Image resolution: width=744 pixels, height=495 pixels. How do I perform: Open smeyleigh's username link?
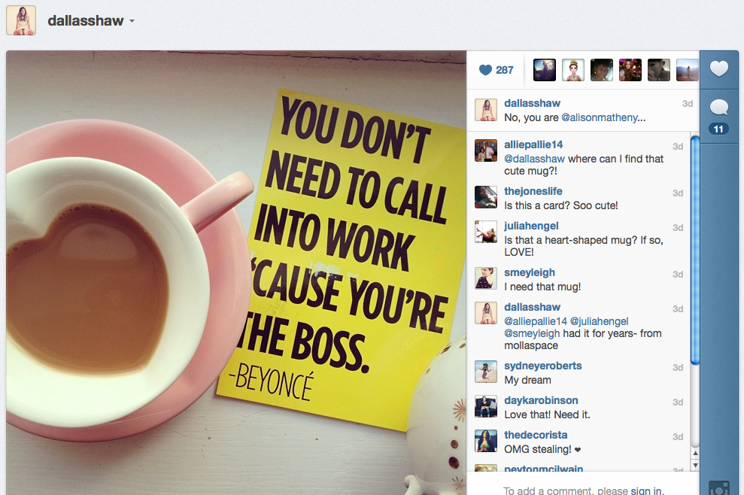[530, 272]
